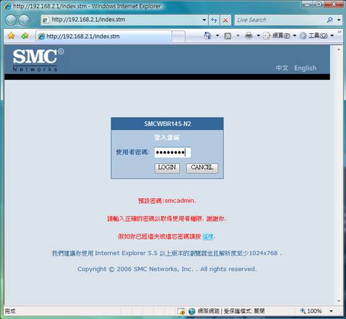
Task: Switch the page language to English
Action: [x=305, y=68]
